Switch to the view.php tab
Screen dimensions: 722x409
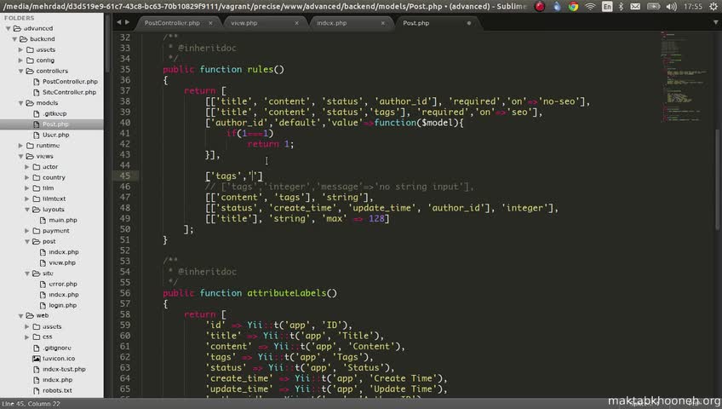[x=244, y=23]
